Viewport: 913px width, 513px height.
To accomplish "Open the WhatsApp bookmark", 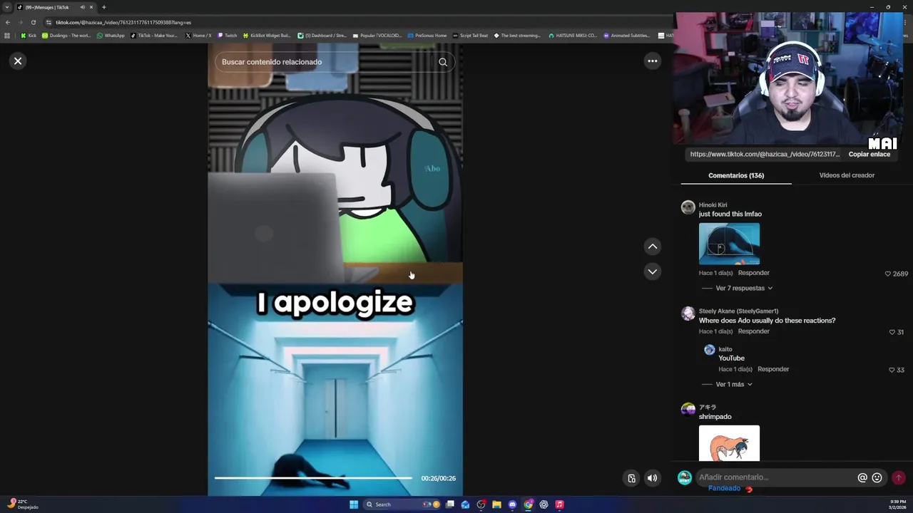I will 111,36.
